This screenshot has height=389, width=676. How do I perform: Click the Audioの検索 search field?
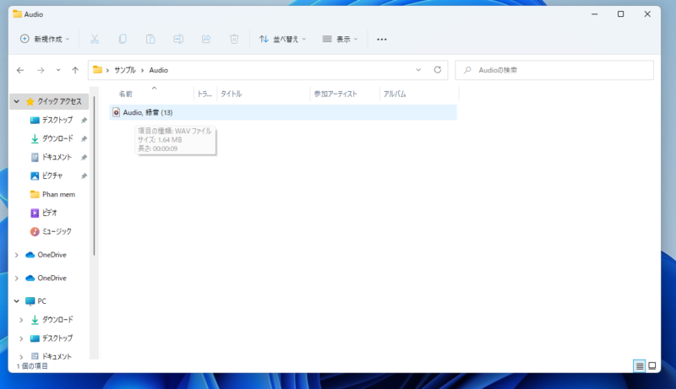pos(554,70)
